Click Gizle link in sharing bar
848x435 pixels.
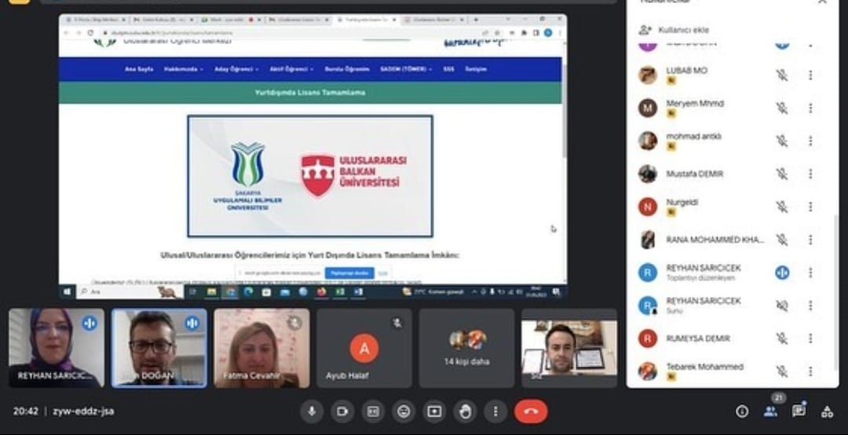[x=383, y=273]
